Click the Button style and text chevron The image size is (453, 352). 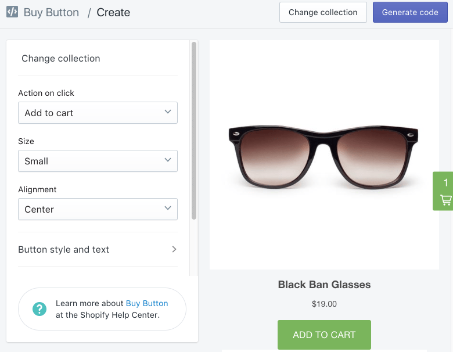click(x=174, y=249)
